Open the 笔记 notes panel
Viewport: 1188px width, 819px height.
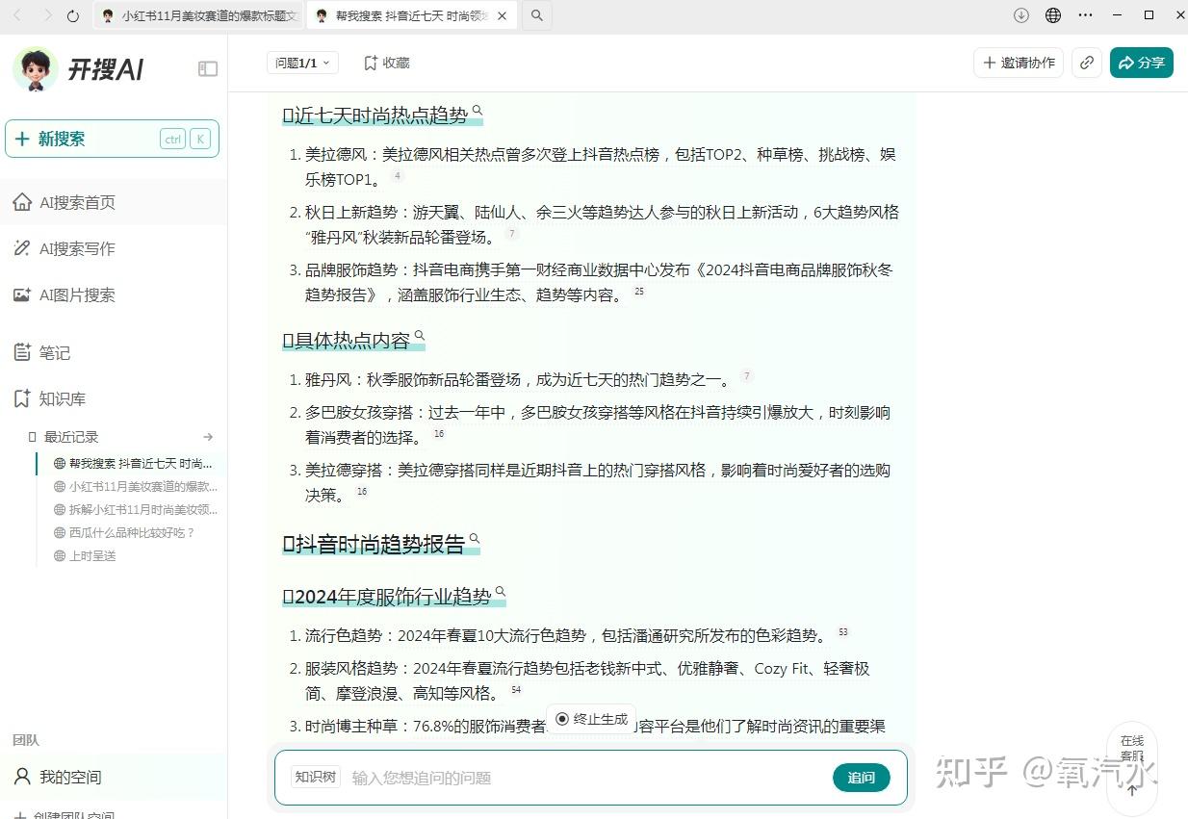tap(21, 352)
